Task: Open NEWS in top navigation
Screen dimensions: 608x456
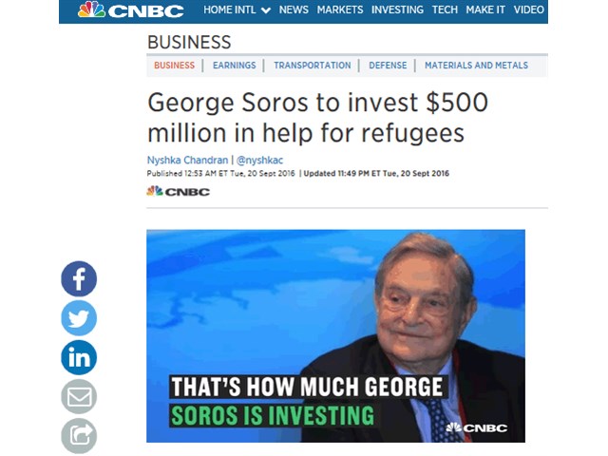Action: tap(294, 9)
